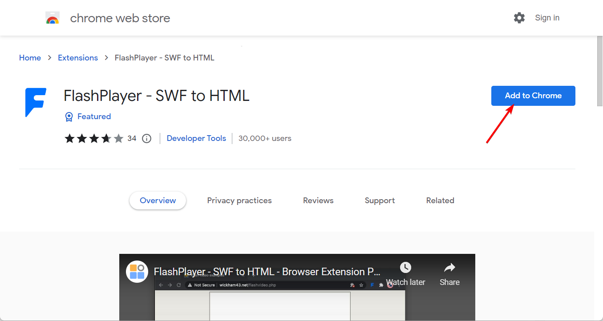Click the 'FlashPlayer - SWF to HTML' breadcrumb text

(x=165, y=58)
